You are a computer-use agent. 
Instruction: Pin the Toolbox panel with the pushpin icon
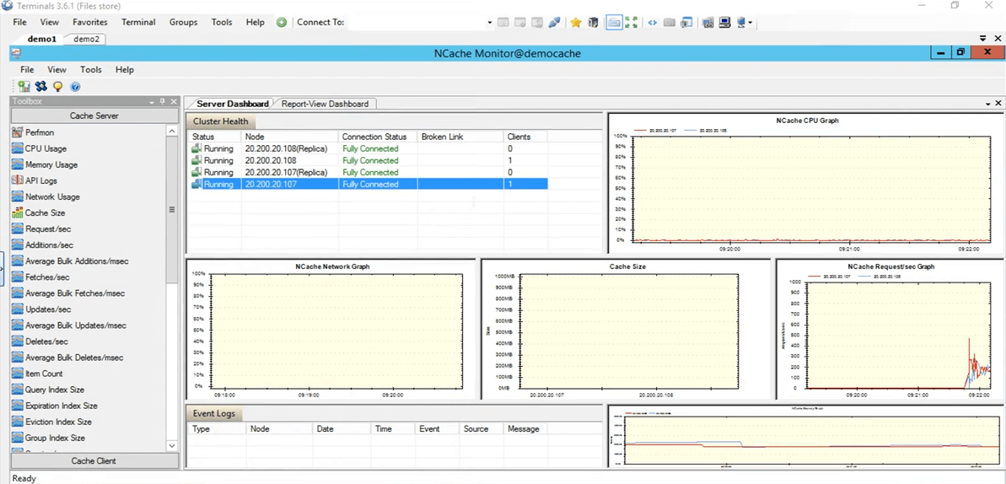tap(162, 101)
